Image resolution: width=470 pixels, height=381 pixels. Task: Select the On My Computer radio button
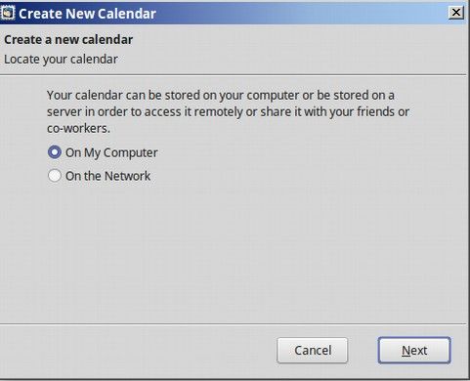55,152
